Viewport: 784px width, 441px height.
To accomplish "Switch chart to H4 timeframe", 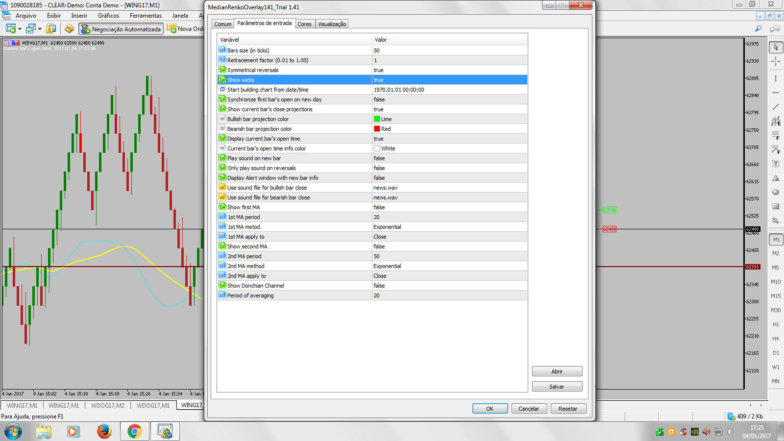I will (x=776, y=339).
